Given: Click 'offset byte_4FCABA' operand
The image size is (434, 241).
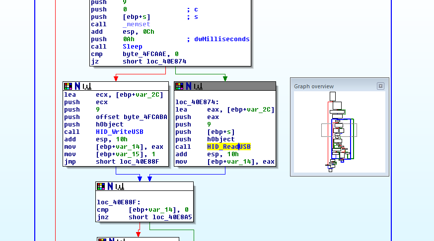Looking at the screenshot, I should pos(132,117).
